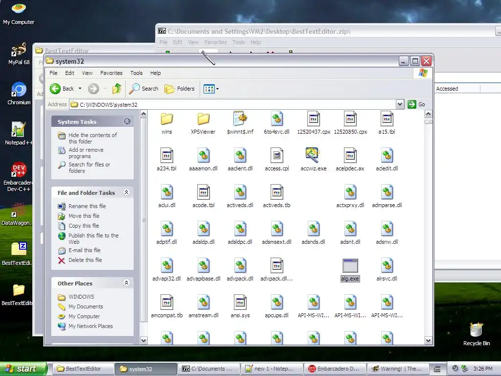Go back with the Back arrow icon
Screen dimensions: 501x376
pyautogui.click(x=55, y=89)
